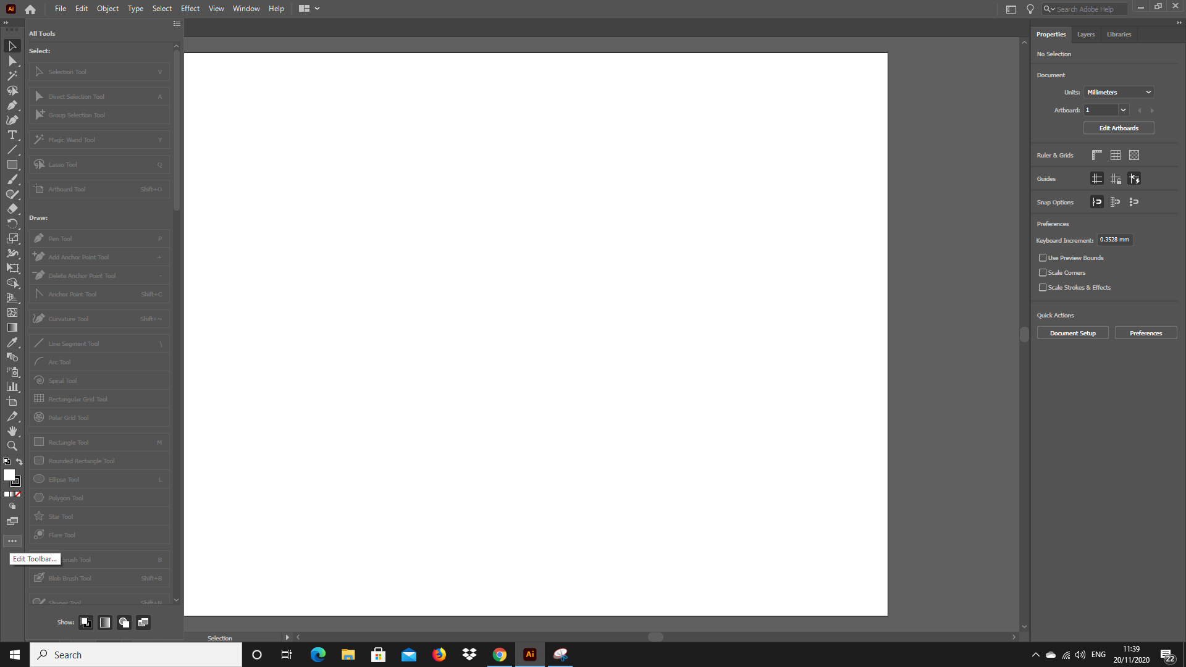Image resolution: width=1186 pixels, height=667 pixels.
Task: Enable Scale Corners
Action: (x=1043, y=272)
